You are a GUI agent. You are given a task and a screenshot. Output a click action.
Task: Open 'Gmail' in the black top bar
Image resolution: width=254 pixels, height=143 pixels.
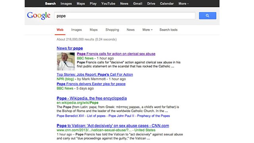[138, 4]
